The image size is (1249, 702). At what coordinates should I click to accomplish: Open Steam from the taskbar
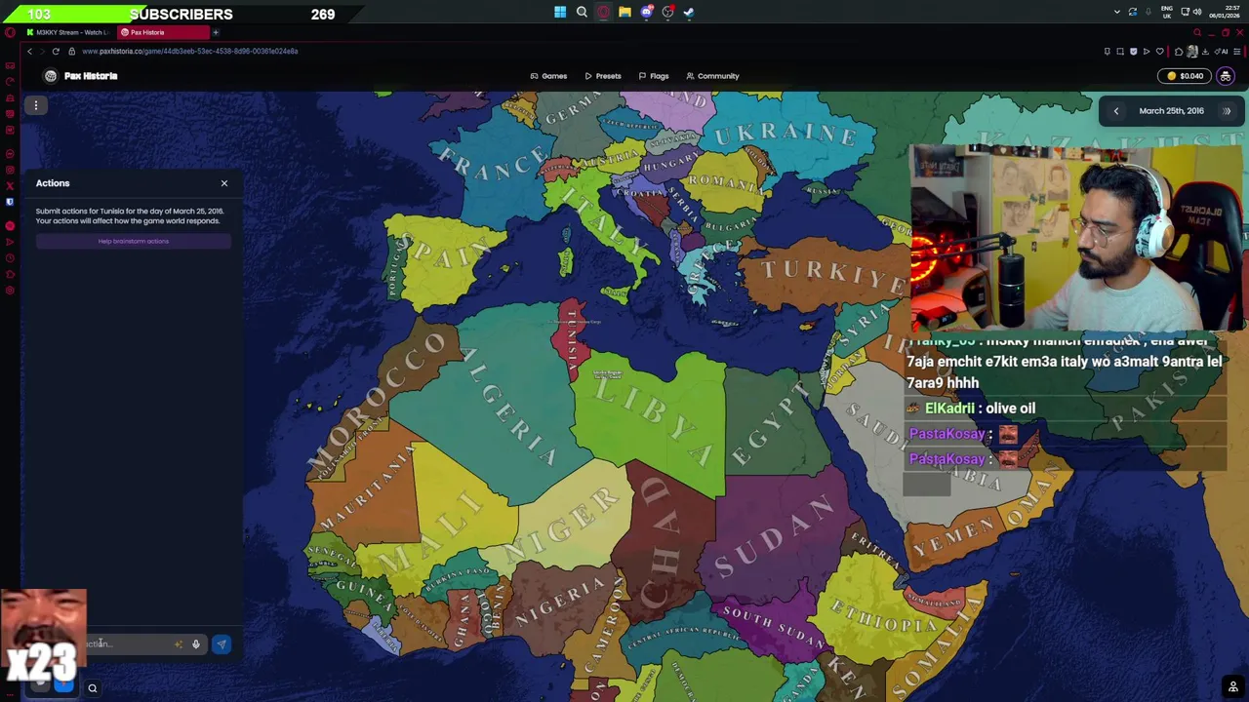(x=689, y=13)
